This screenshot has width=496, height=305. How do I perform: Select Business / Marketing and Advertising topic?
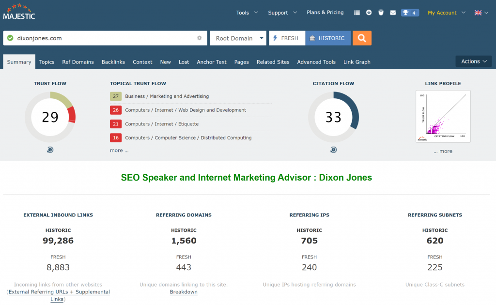(x=167, y=96)
